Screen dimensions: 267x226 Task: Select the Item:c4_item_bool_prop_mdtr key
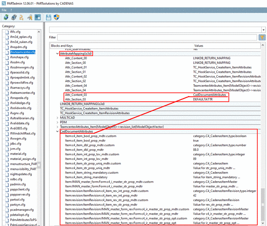click(85, 141)
